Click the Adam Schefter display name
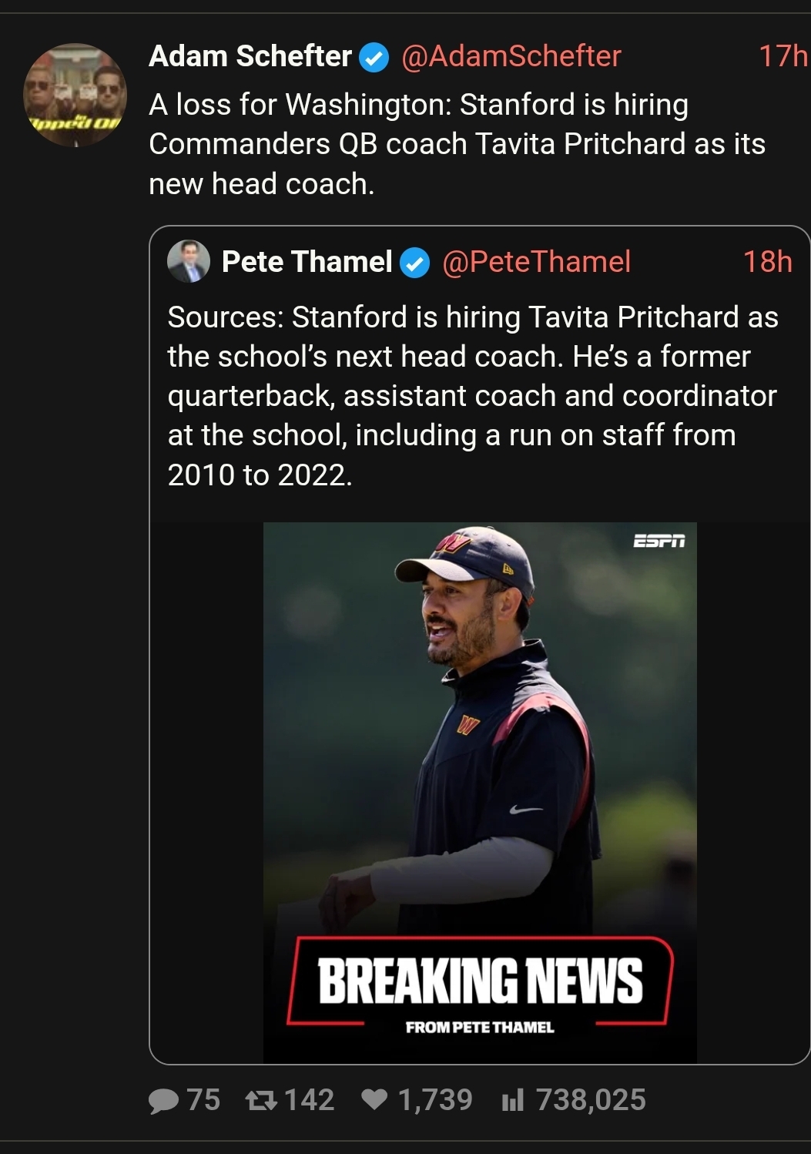 tap(250, 56)
